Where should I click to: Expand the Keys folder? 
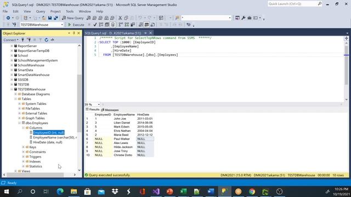click(23, 147)
